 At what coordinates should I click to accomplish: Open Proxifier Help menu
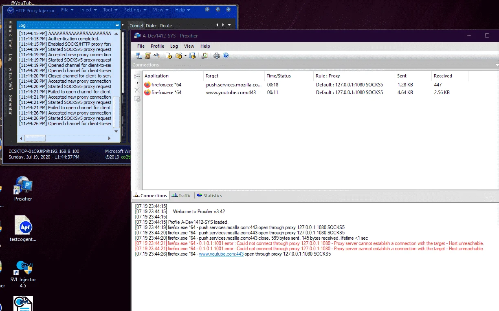click(205, 46)
